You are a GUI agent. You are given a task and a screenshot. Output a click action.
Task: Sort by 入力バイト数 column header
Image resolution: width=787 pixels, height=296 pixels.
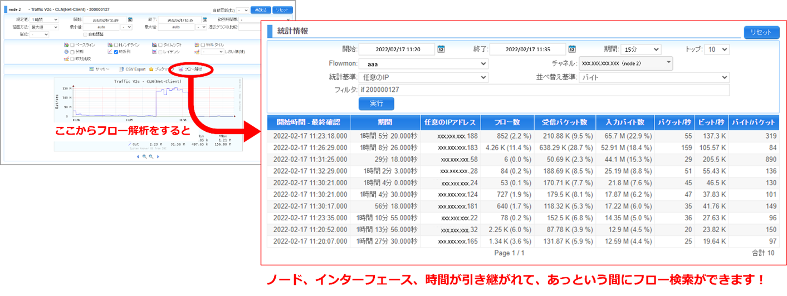click(624, 122)
